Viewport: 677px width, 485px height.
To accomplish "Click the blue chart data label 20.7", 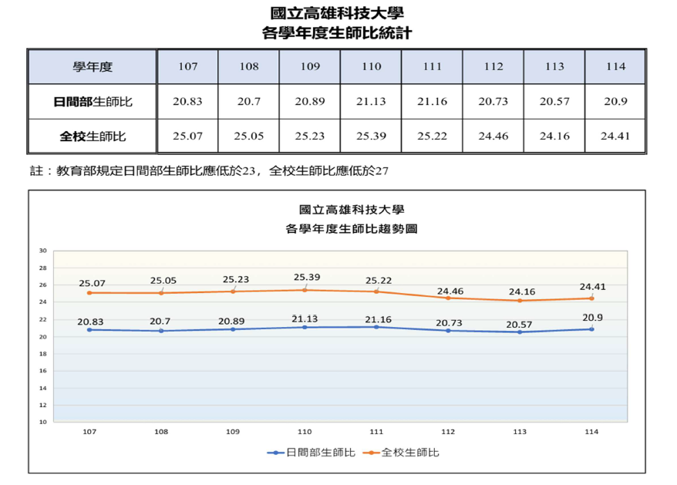I will tap(160, 322).
